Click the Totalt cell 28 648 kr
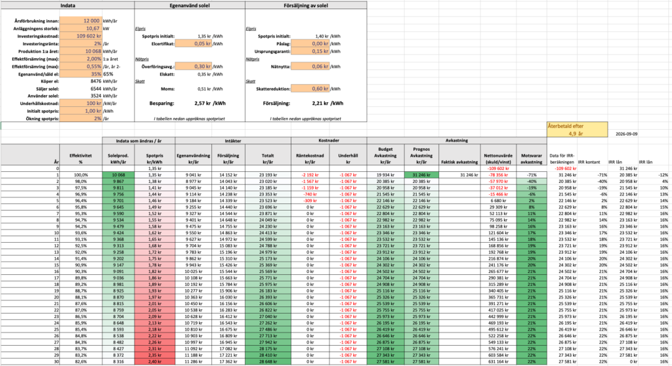Screen dimensions: 672x366 coord(268,361)
